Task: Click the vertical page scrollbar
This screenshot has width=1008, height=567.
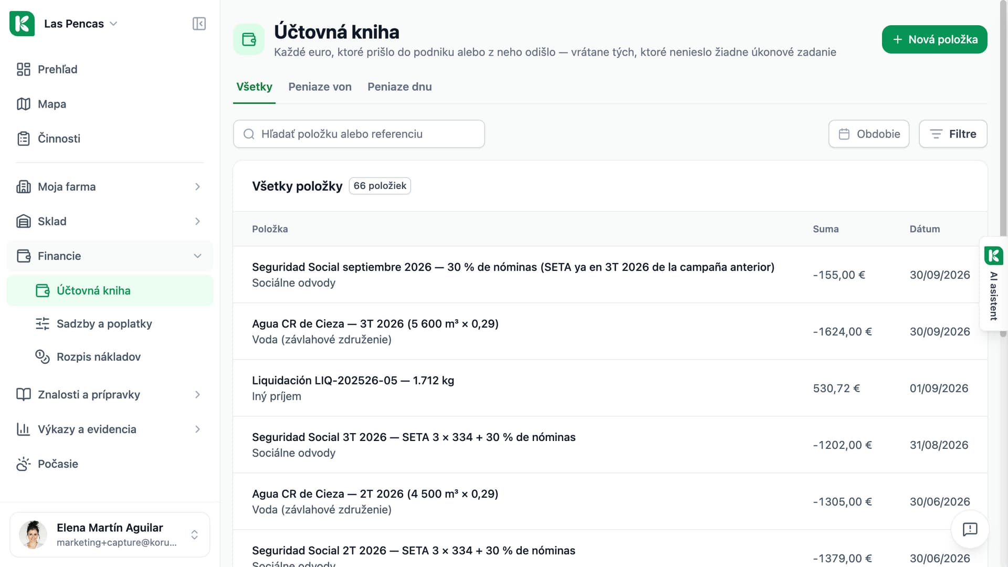Action: pyautogui.click(x=1003, y=168)
